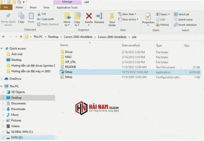Sort by Type column header

(159, 46)
